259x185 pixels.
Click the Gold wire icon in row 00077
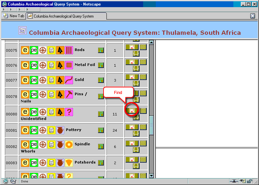click(69, 80)
